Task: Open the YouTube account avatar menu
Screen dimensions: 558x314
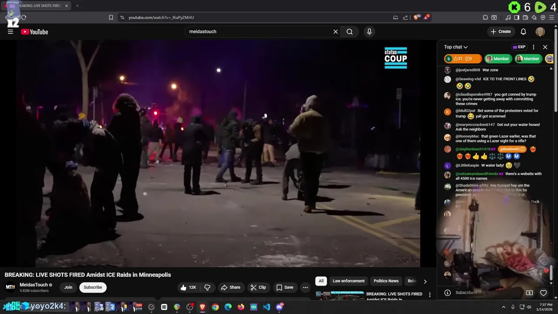Action: click(x=540, y=32)
